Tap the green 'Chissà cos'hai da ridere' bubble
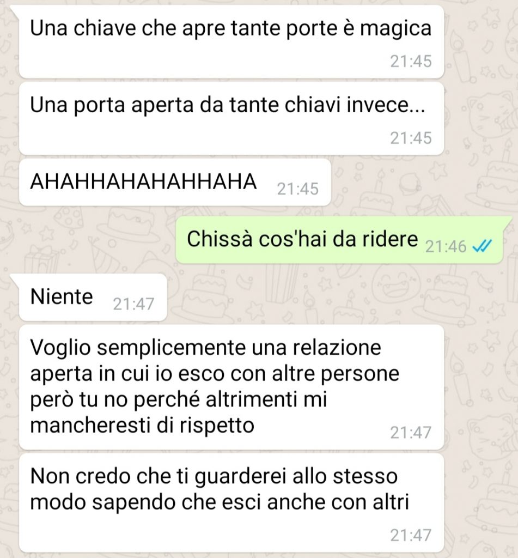The image size is (518, 558). (339, 240)
